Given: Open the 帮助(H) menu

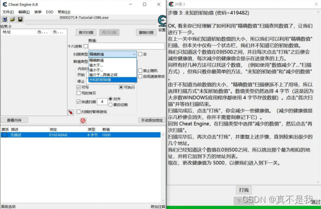Looking at the screenshot, I should (x=64, y=12).
